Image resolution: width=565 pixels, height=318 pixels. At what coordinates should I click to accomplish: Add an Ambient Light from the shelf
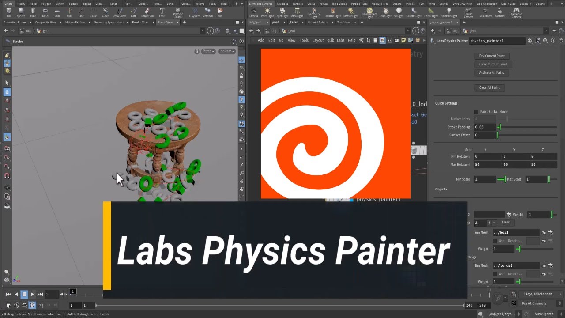pyautogui.click(x=449, y=12)
